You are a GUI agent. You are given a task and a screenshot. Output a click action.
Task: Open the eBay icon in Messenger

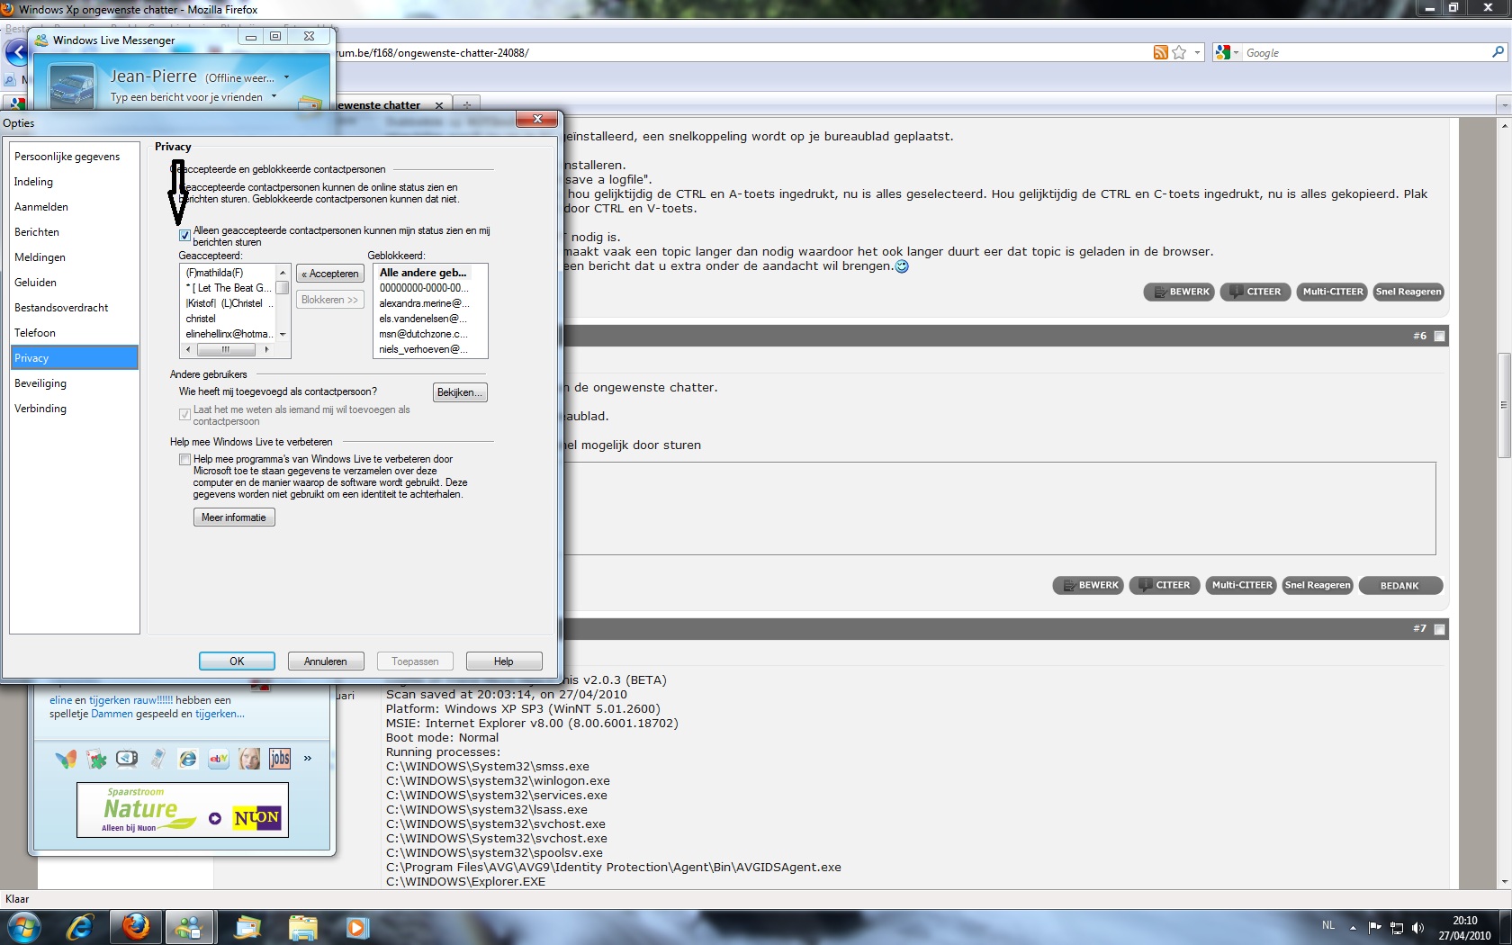[x=219, y=759]
